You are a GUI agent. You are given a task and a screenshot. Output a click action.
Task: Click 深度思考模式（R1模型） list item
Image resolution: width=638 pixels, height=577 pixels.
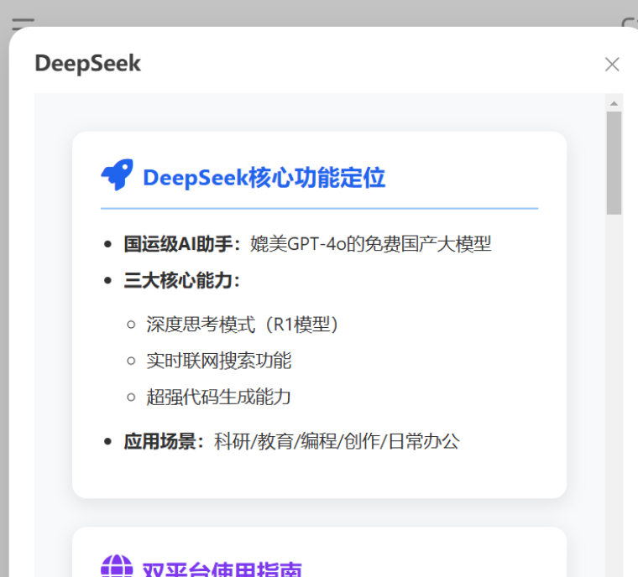(x=243, y=325)
